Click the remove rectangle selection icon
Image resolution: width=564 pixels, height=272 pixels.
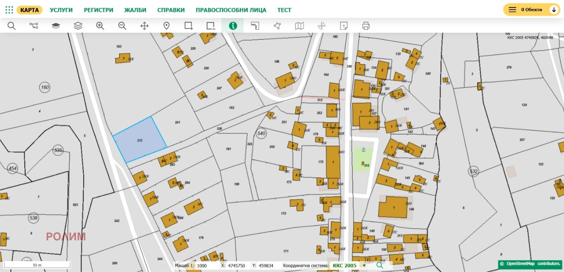[x=210, y=26]
